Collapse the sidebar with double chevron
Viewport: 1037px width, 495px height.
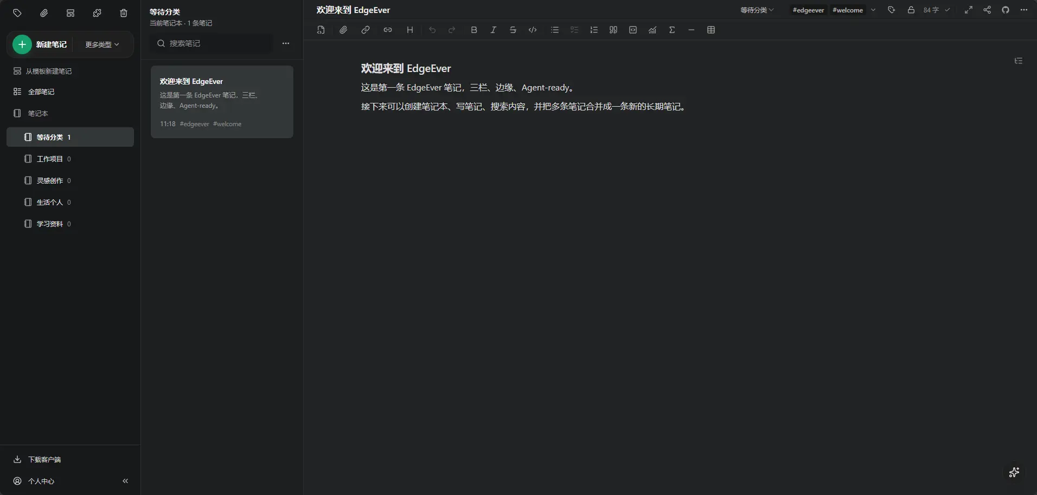tap(125, 481)
